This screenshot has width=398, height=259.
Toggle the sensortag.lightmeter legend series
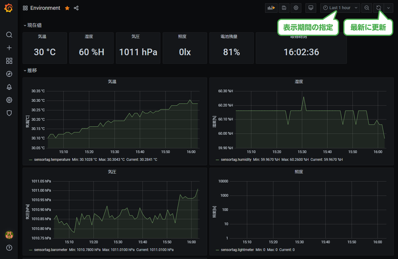(237, 250)
